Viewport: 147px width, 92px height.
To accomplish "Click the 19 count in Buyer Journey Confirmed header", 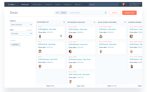I will coord(125,22).
